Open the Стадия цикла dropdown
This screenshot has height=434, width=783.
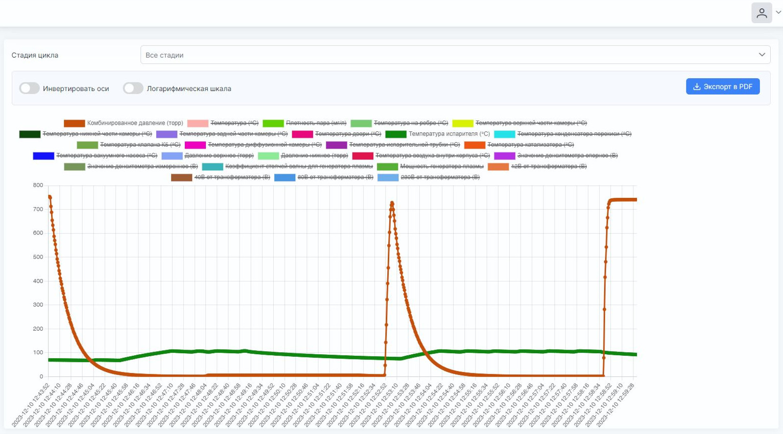tap(456, 55)
